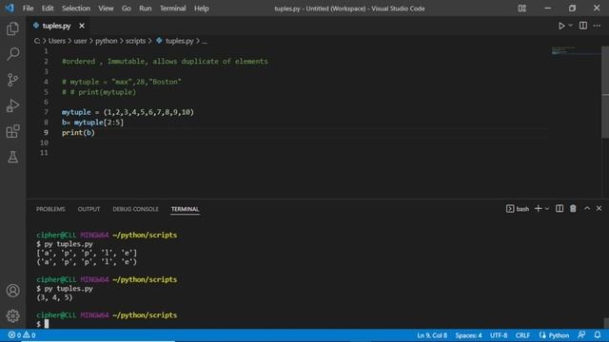This screenshot has width=609, height=342.
Task: Open the Accounts menu icon
Action: point(12,291)
